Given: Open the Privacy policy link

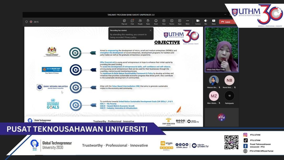Looking at the screenshot, I should (130, 37).
